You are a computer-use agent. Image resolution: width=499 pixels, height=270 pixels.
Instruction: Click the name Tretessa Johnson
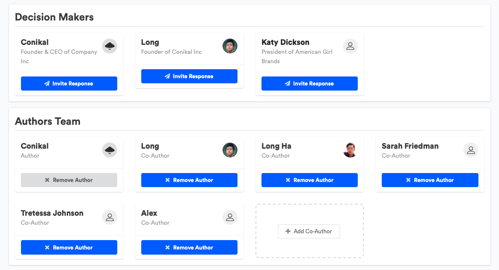(52, 213)
